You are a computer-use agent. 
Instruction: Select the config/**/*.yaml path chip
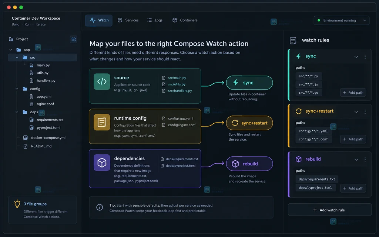point(313,131)
